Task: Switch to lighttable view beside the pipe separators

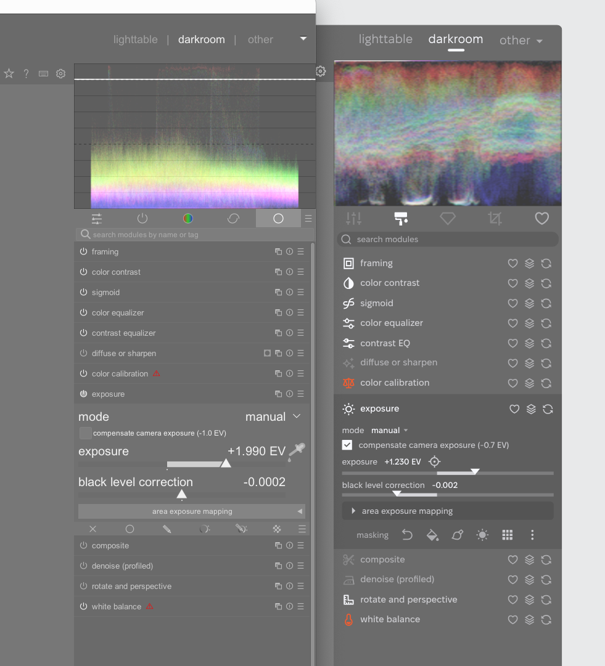Action: point(135,39)
